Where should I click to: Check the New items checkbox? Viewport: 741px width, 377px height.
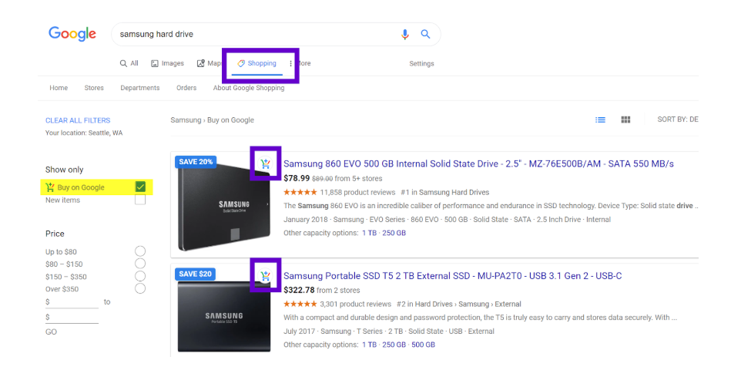coord(140,200)
